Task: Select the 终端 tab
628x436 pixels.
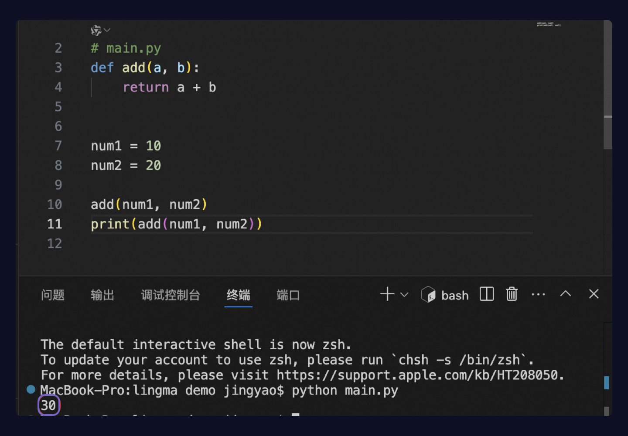Action: click(238, 295)
